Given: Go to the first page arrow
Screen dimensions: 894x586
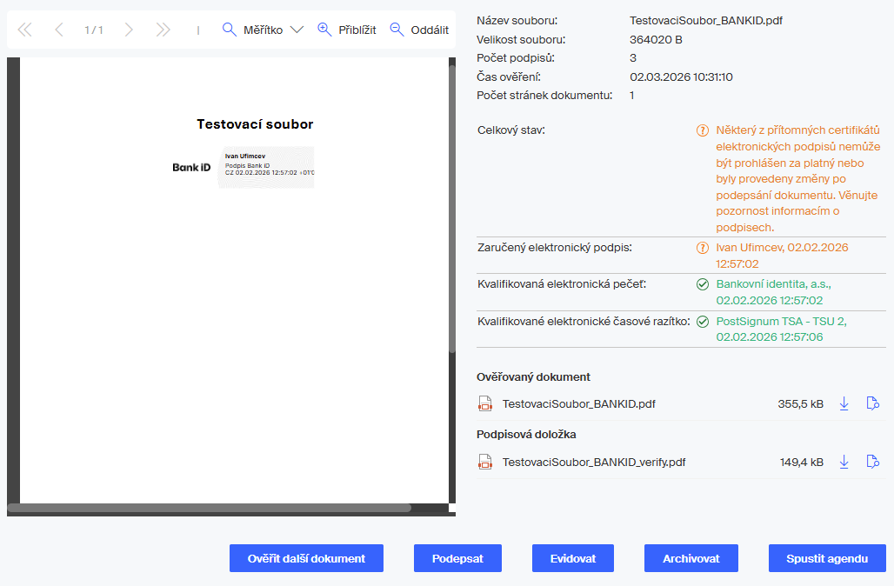Looking at the screenshot, I should (x=24, y=30).
